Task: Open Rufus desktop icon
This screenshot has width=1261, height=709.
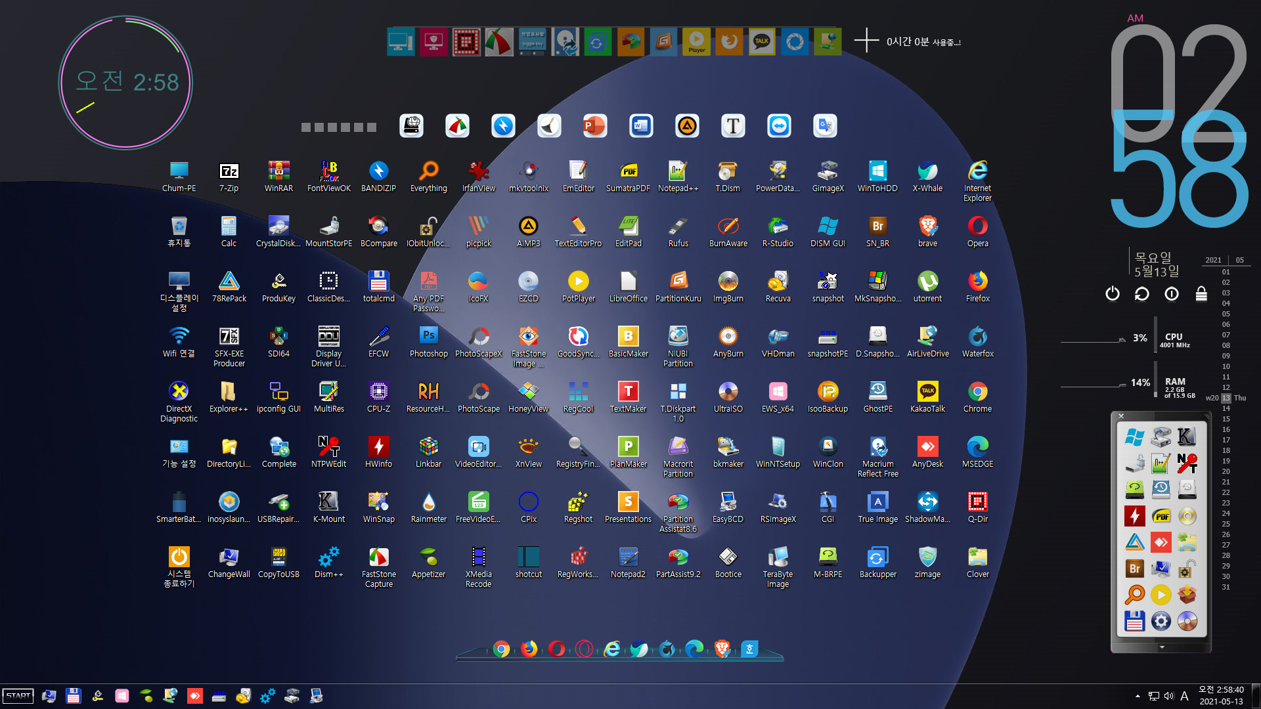Action: click(x=678, y=231)
